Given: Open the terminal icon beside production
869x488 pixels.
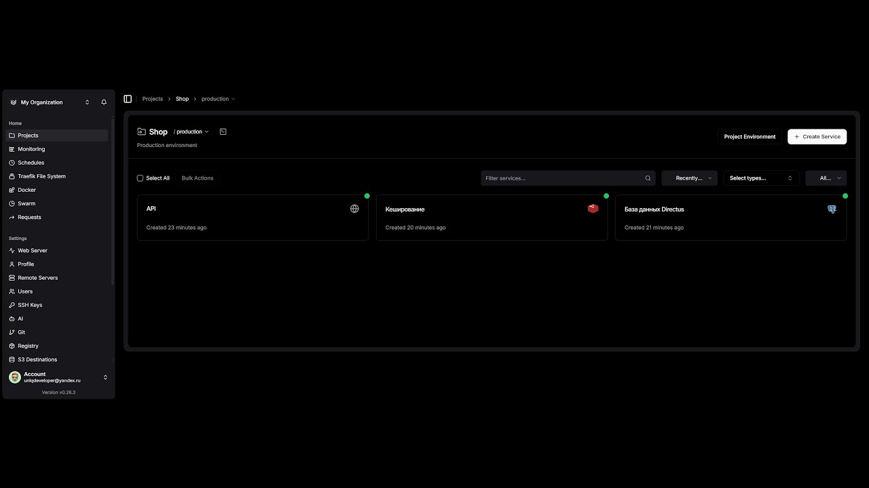Looking at the screenshot, I should click(223, 131).
